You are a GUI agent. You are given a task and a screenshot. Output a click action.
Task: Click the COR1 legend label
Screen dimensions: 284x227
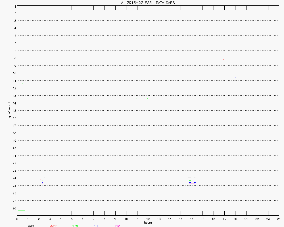coord(32,226)
